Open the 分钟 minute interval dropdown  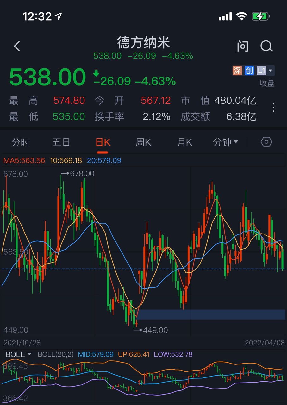point(225,142)
